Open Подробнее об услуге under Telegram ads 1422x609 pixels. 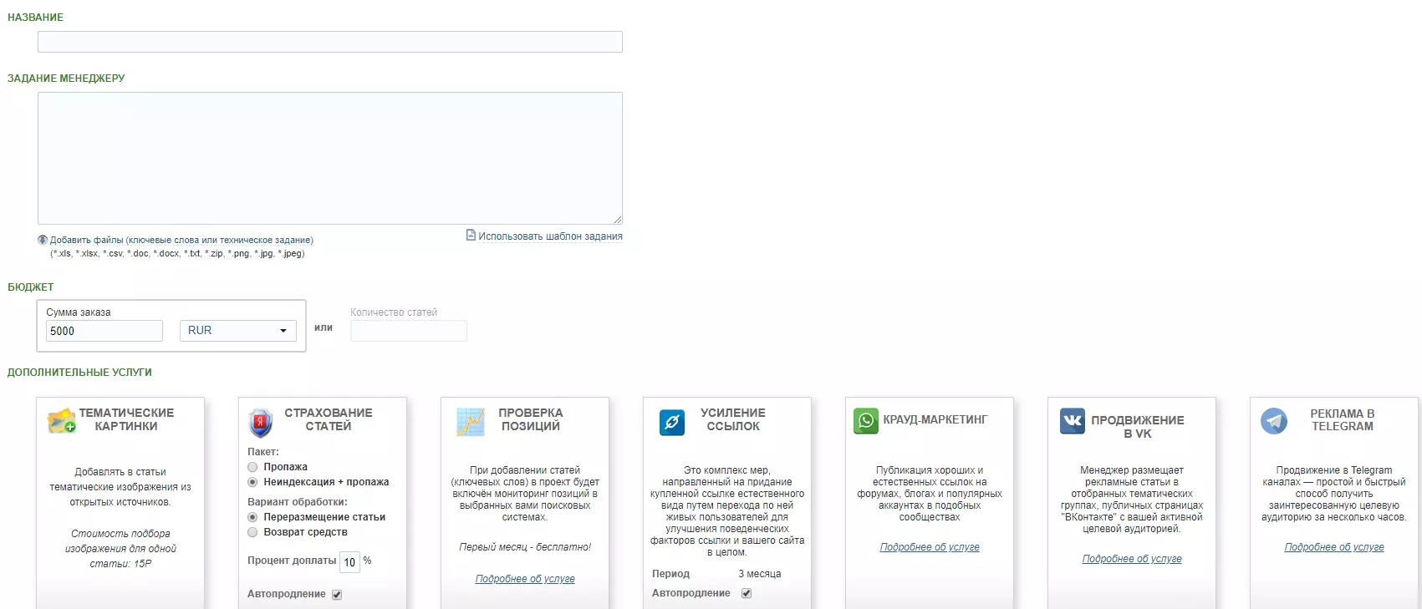coord(1334,547)
